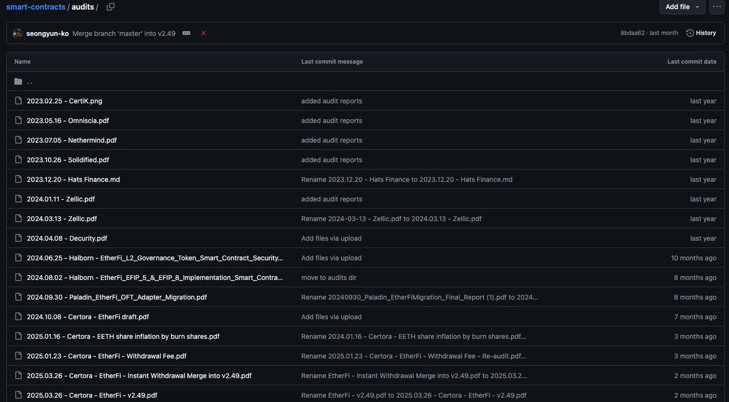Expand the commit description with the ellipsis
729x402 pixels.
[186, 33]
